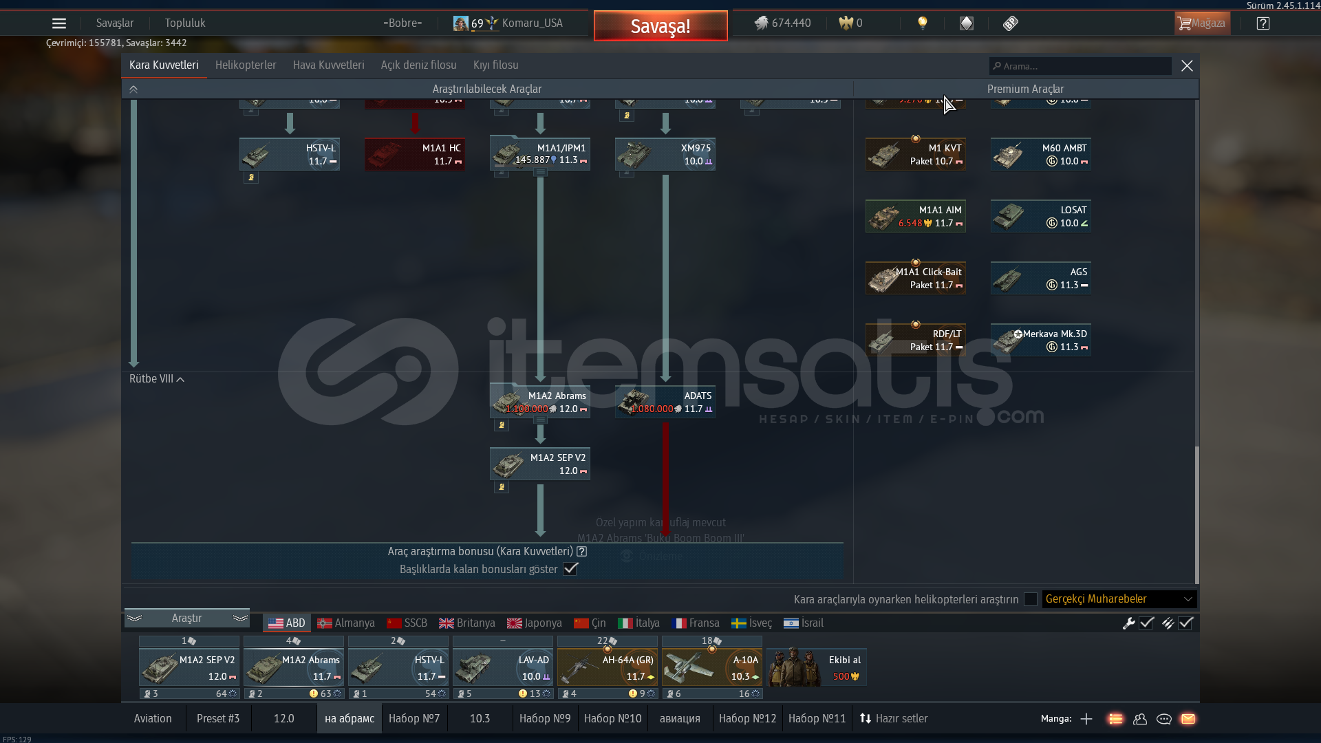Open research bonus help question mark
Image resolution: width=1321 pixels, height=743 pixels.
coord(581,552)
